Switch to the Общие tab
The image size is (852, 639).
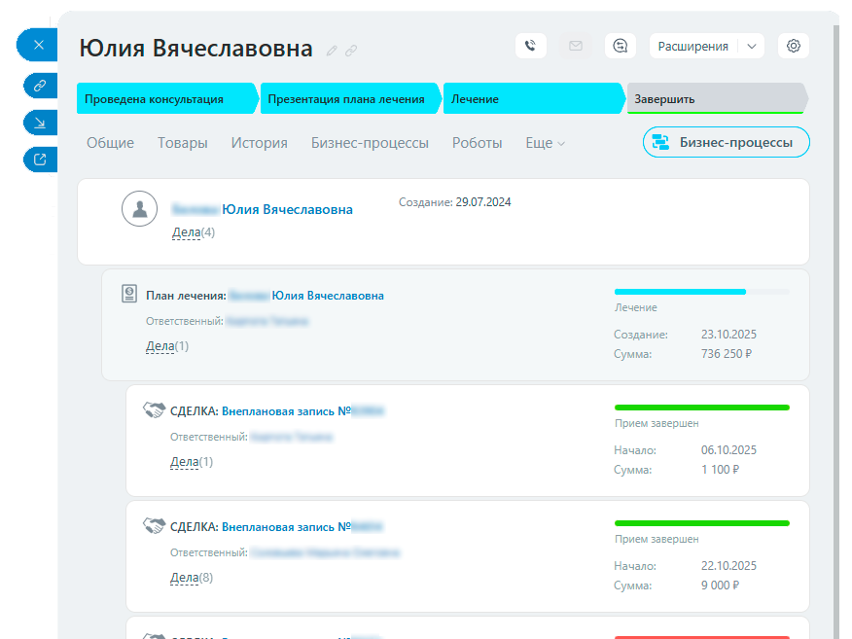110,143
